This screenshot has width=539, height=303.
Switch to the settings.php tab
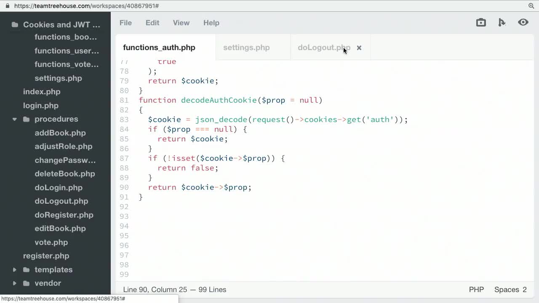click(x=246, y=48)
